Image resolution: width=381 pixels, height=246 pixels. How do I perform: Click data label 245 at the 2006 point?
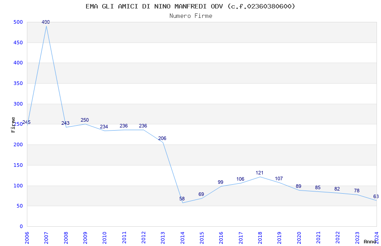click(x=26, y=123)
